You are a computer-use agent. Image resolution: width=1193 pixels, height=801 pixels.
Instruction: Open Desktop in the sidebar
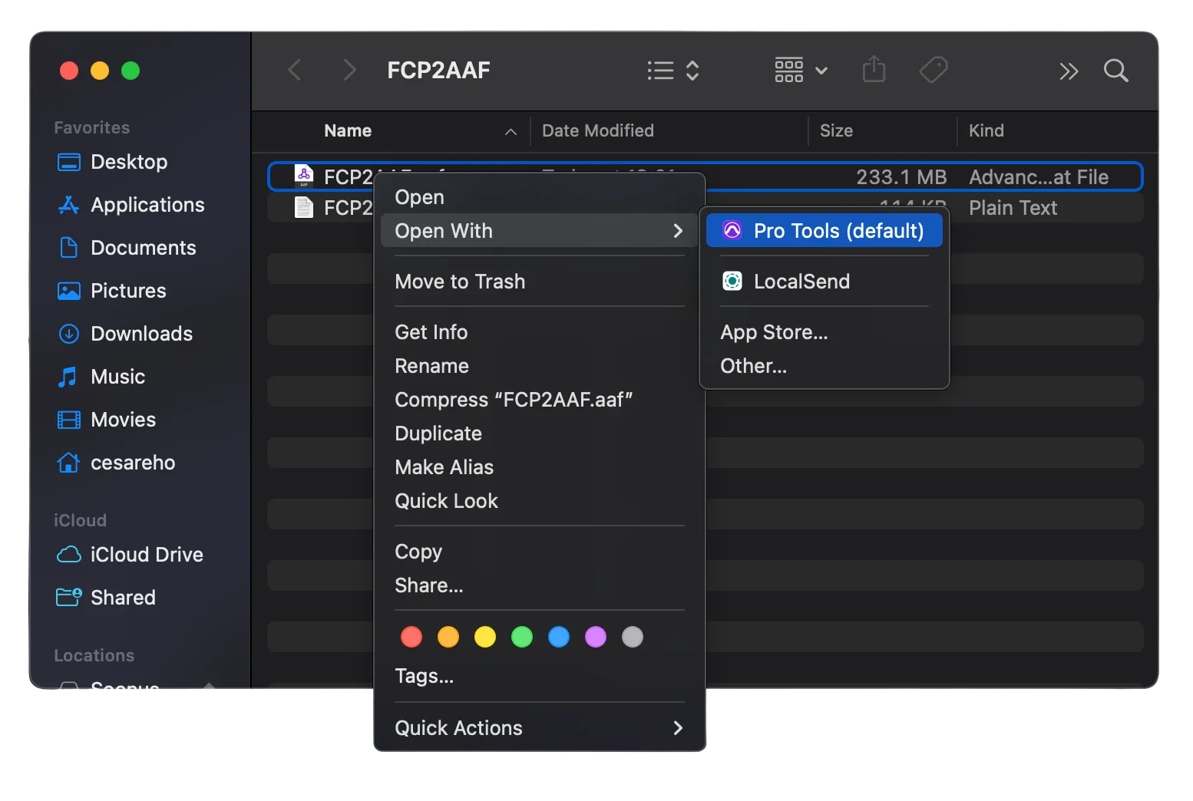click(129, 162)
